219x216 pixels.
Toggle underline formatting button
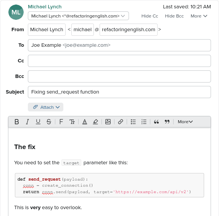pyautogui.click(x=38, y=122)
